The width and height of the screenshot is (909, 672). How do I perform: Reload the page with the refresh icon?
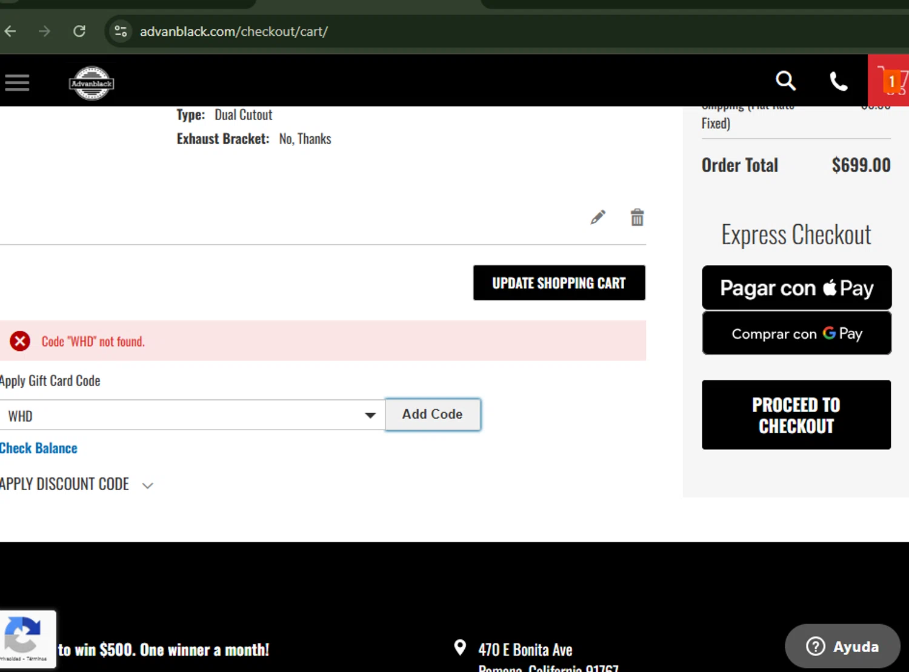pyautogui.click(x=79, y=31)
